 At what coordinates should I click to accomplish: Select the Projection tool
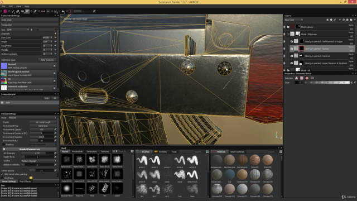pyautogui.click(x=22, y=11)
